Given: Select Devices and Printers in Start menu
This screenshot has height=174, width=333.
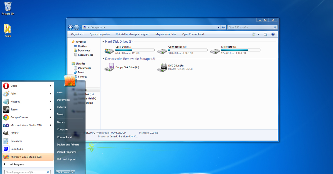Looking at the screenshot, I should click(68, 145).
